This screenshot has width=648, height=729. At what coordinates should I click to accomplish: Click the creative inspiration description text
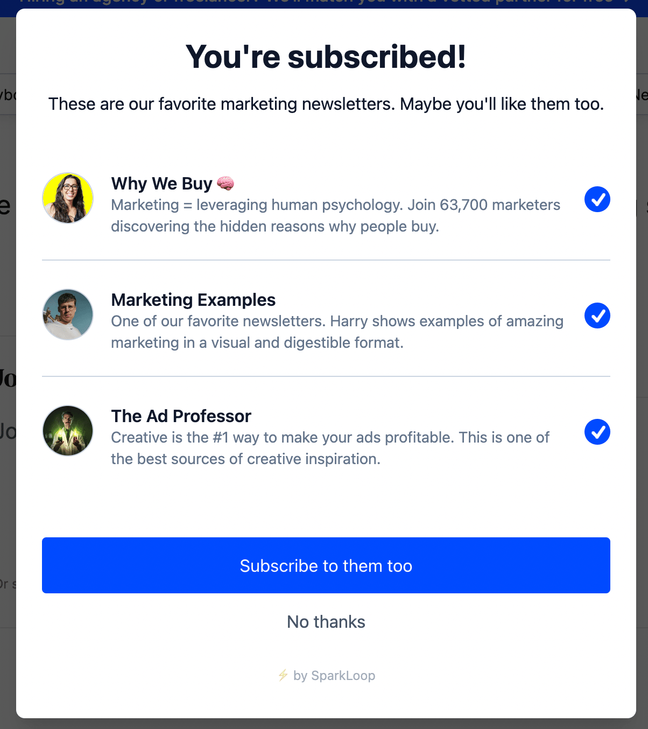point(330,448)
